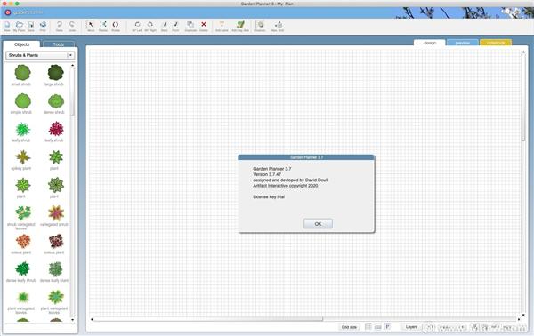Select the Print toolbar icon

pyautogui.click(x=43, y=25)
